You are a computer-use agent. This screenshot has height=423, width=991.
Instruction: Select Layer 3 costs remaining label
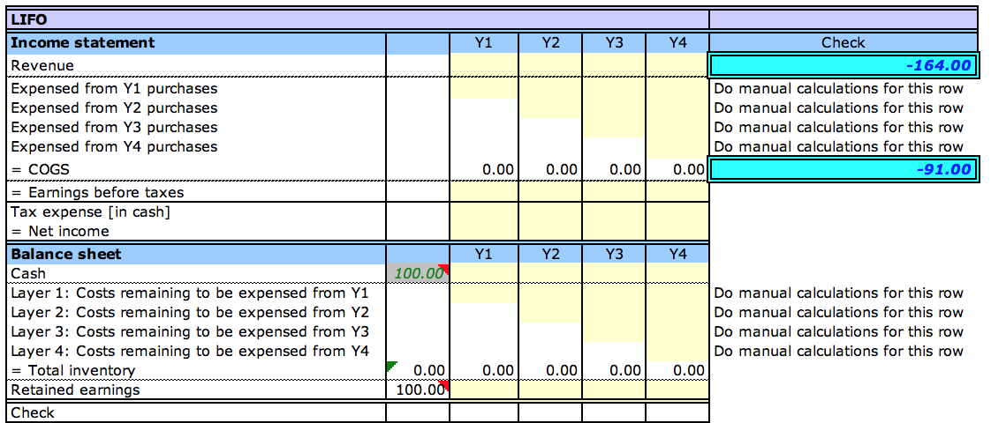[190, 332]
